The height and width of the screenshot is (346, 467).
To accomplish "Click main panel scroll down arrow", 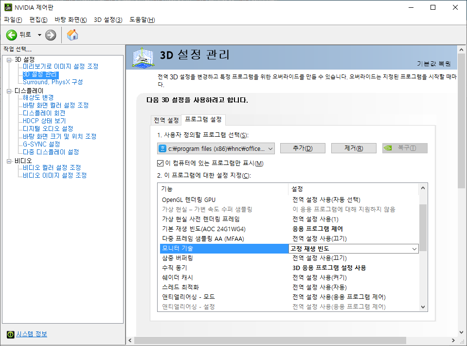I will (461, 332).
